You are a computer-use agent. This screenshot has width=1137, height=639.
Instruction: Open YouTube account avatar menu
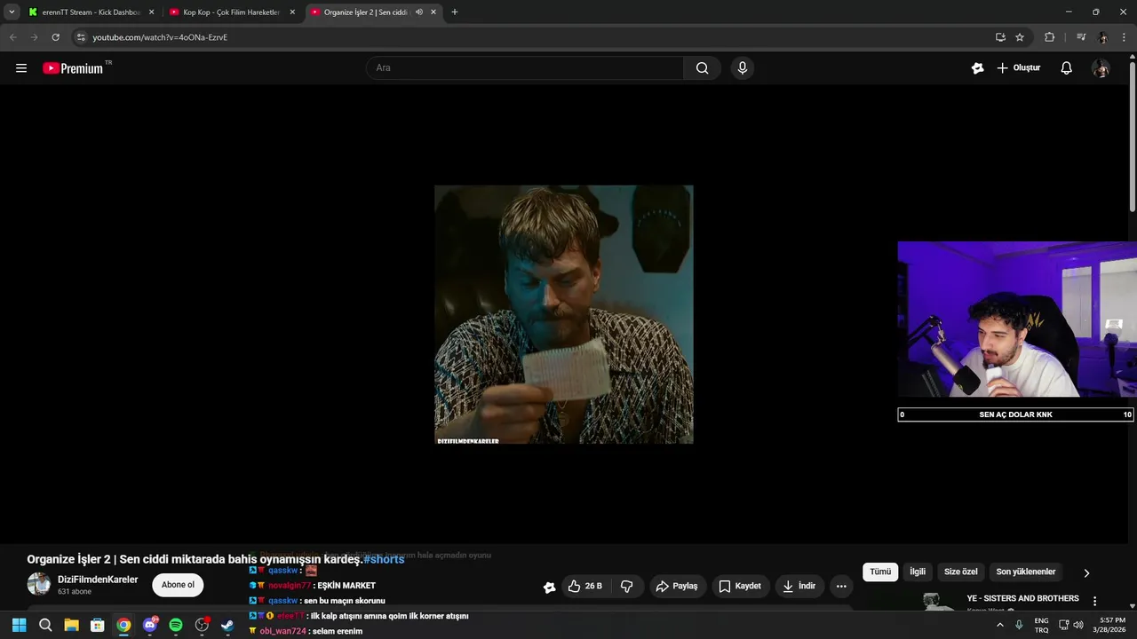pos(1101,68)
